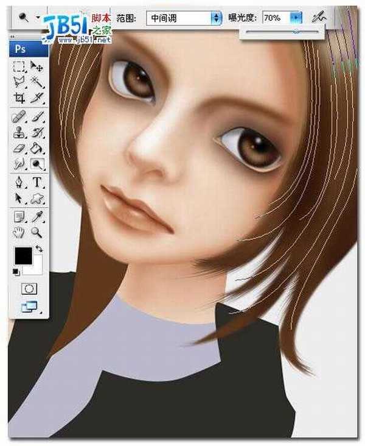Click the black foreground color swatch
The height and width of the screenshot is (446, 365).
point(23,256)
